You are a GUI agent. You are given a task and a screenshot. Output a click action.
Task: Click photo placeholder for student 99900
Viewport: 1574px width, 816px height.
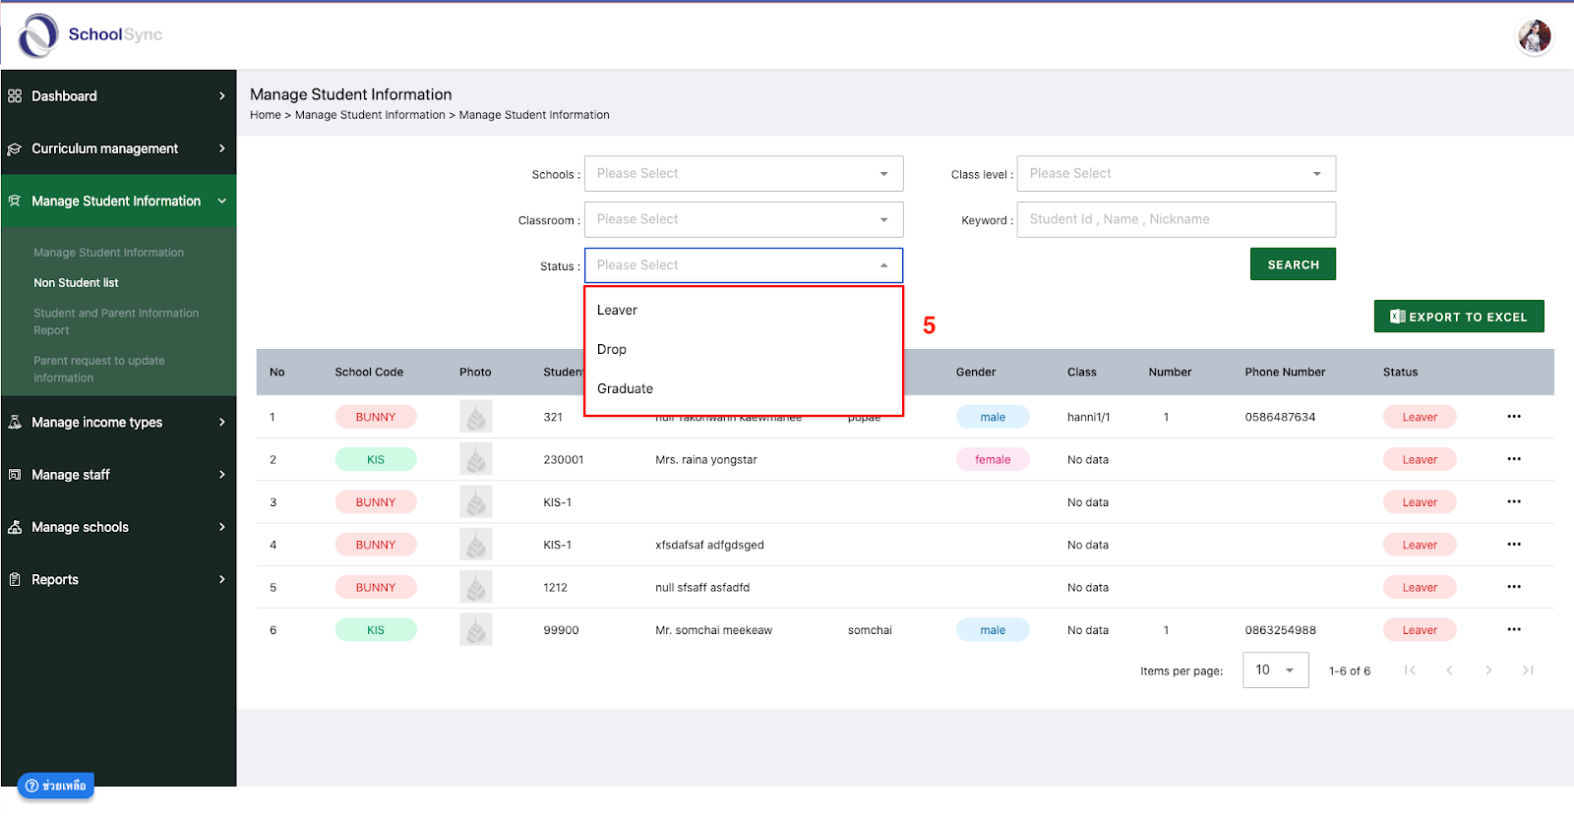coord(476,629)
